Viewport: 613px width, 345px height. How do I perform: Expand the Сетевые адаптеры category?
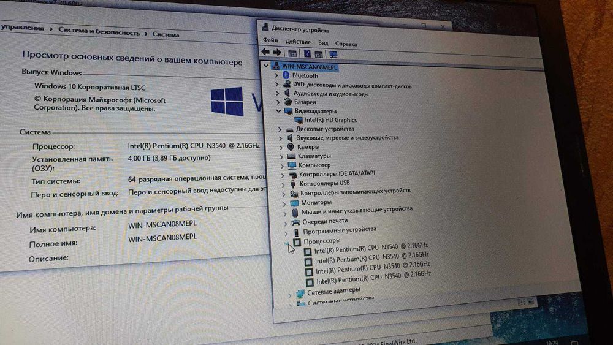(x=290, y=295)
